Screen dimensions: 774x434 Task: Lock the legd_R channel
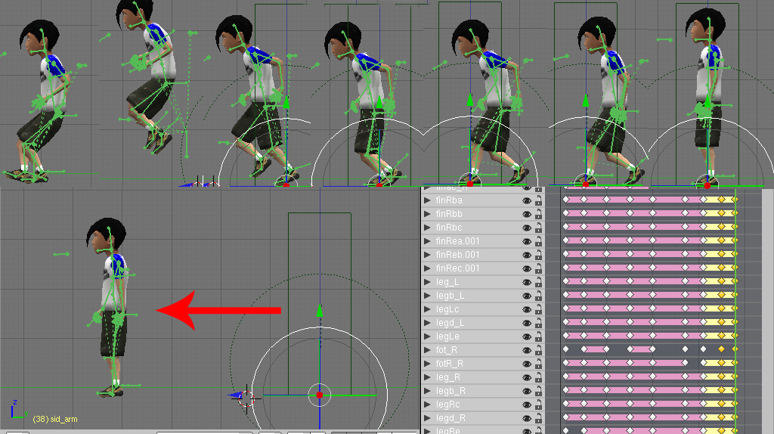tap(538, 418)
